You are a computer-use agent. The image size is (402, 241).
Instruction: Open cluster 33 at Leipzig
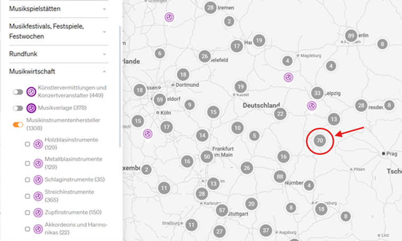[x=317, y=93]
